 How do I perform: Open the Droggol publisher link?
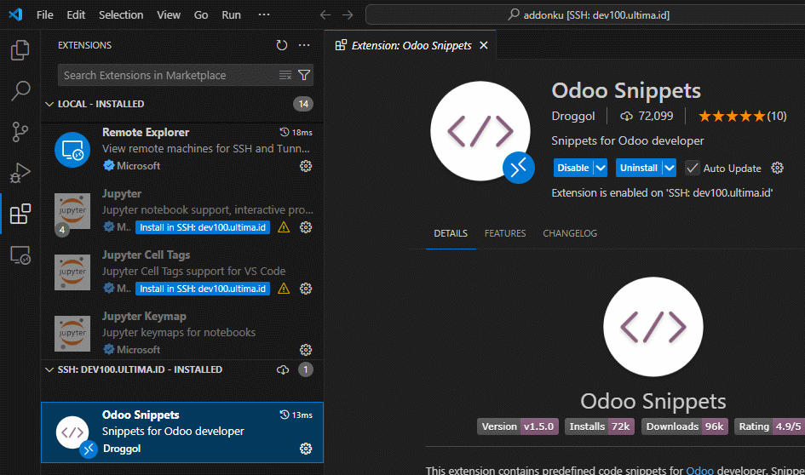[573, 116]
